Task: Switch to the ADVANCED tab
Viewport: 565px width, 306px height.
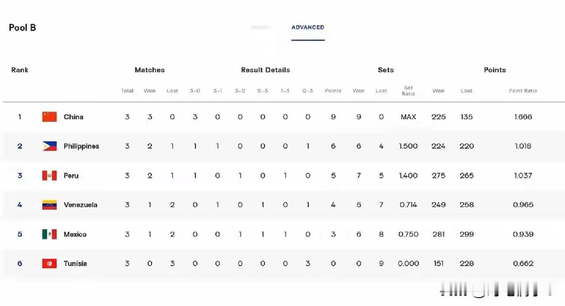Action: (x=308, y=27)
